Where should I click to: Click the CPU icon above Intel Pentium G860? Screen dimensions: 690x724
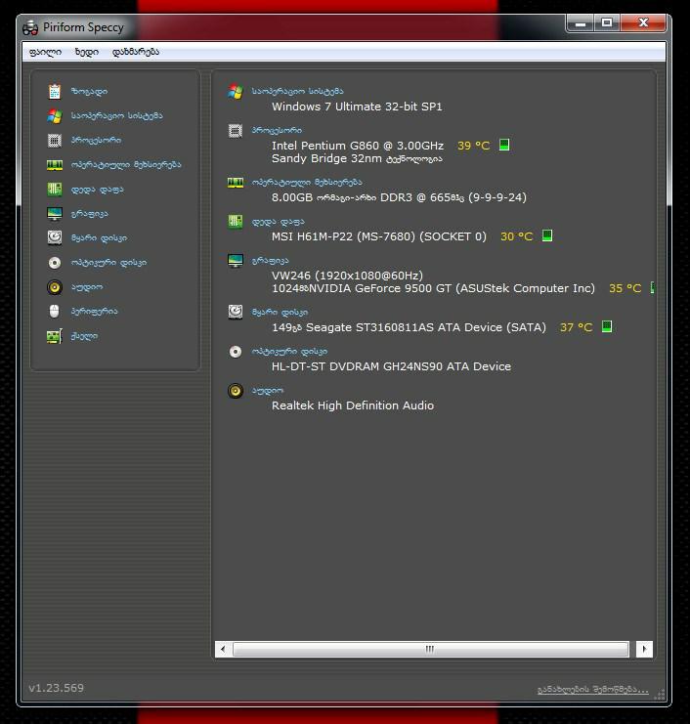[236, 131]
